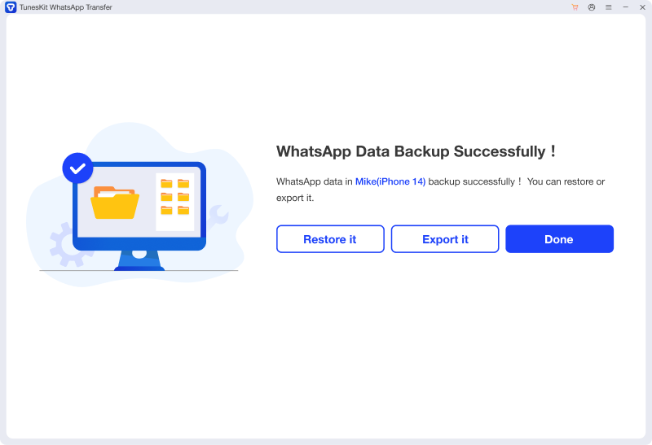The image size is (652, 445).
Task: Open the hamburger menu in title bar
Action: tap(608, 7)
